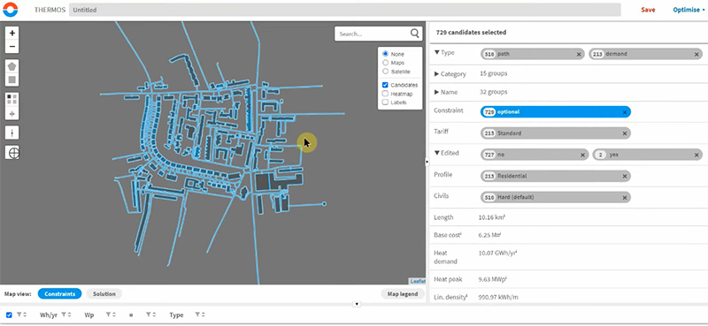708x326 pixels.
Task: Click the '516 path' type chip
Action: 533,54
